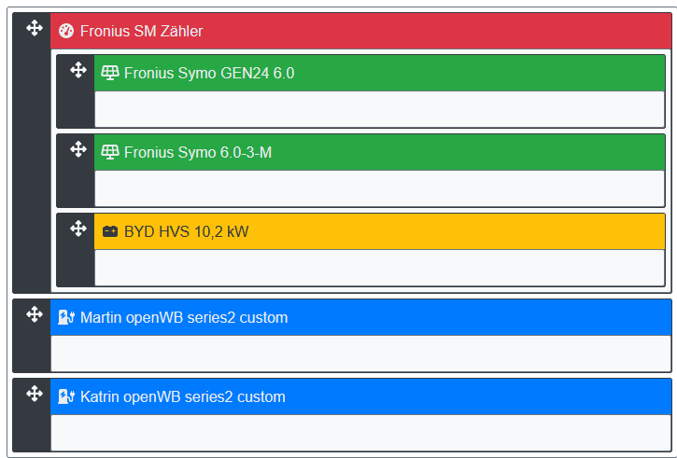Click the move handle for Katrin openWB series2 custom
Image resolution: width=677 pixels, height=458 pixels.
click(x=35, y=394)
